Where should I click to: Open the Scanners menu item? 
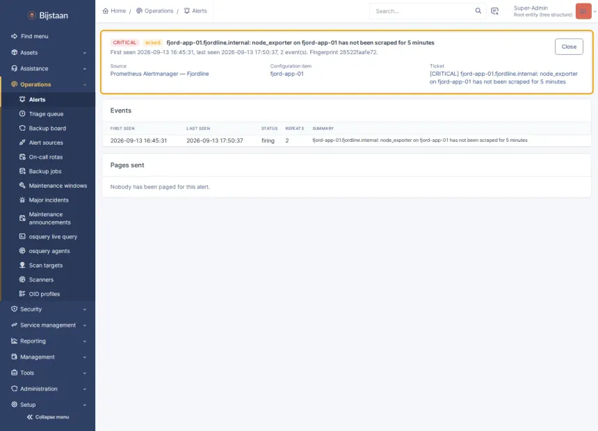pyautogui.click(x=48, y=279)
